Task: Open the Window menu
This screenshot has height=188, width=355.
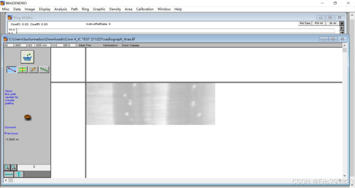Action: click(x=164, y=9)
